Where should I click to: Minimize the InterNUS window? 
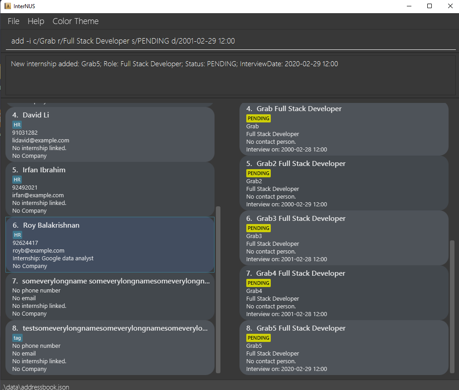tap(409, 6)
